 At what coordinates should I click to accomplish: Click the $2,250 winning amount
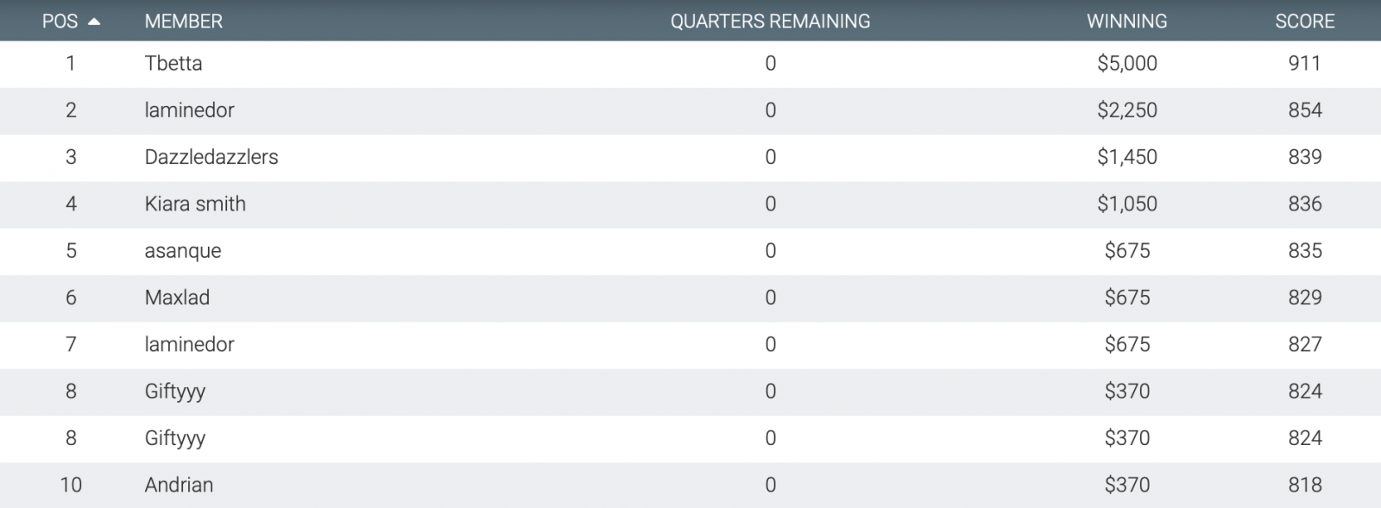pos(1126,110)
